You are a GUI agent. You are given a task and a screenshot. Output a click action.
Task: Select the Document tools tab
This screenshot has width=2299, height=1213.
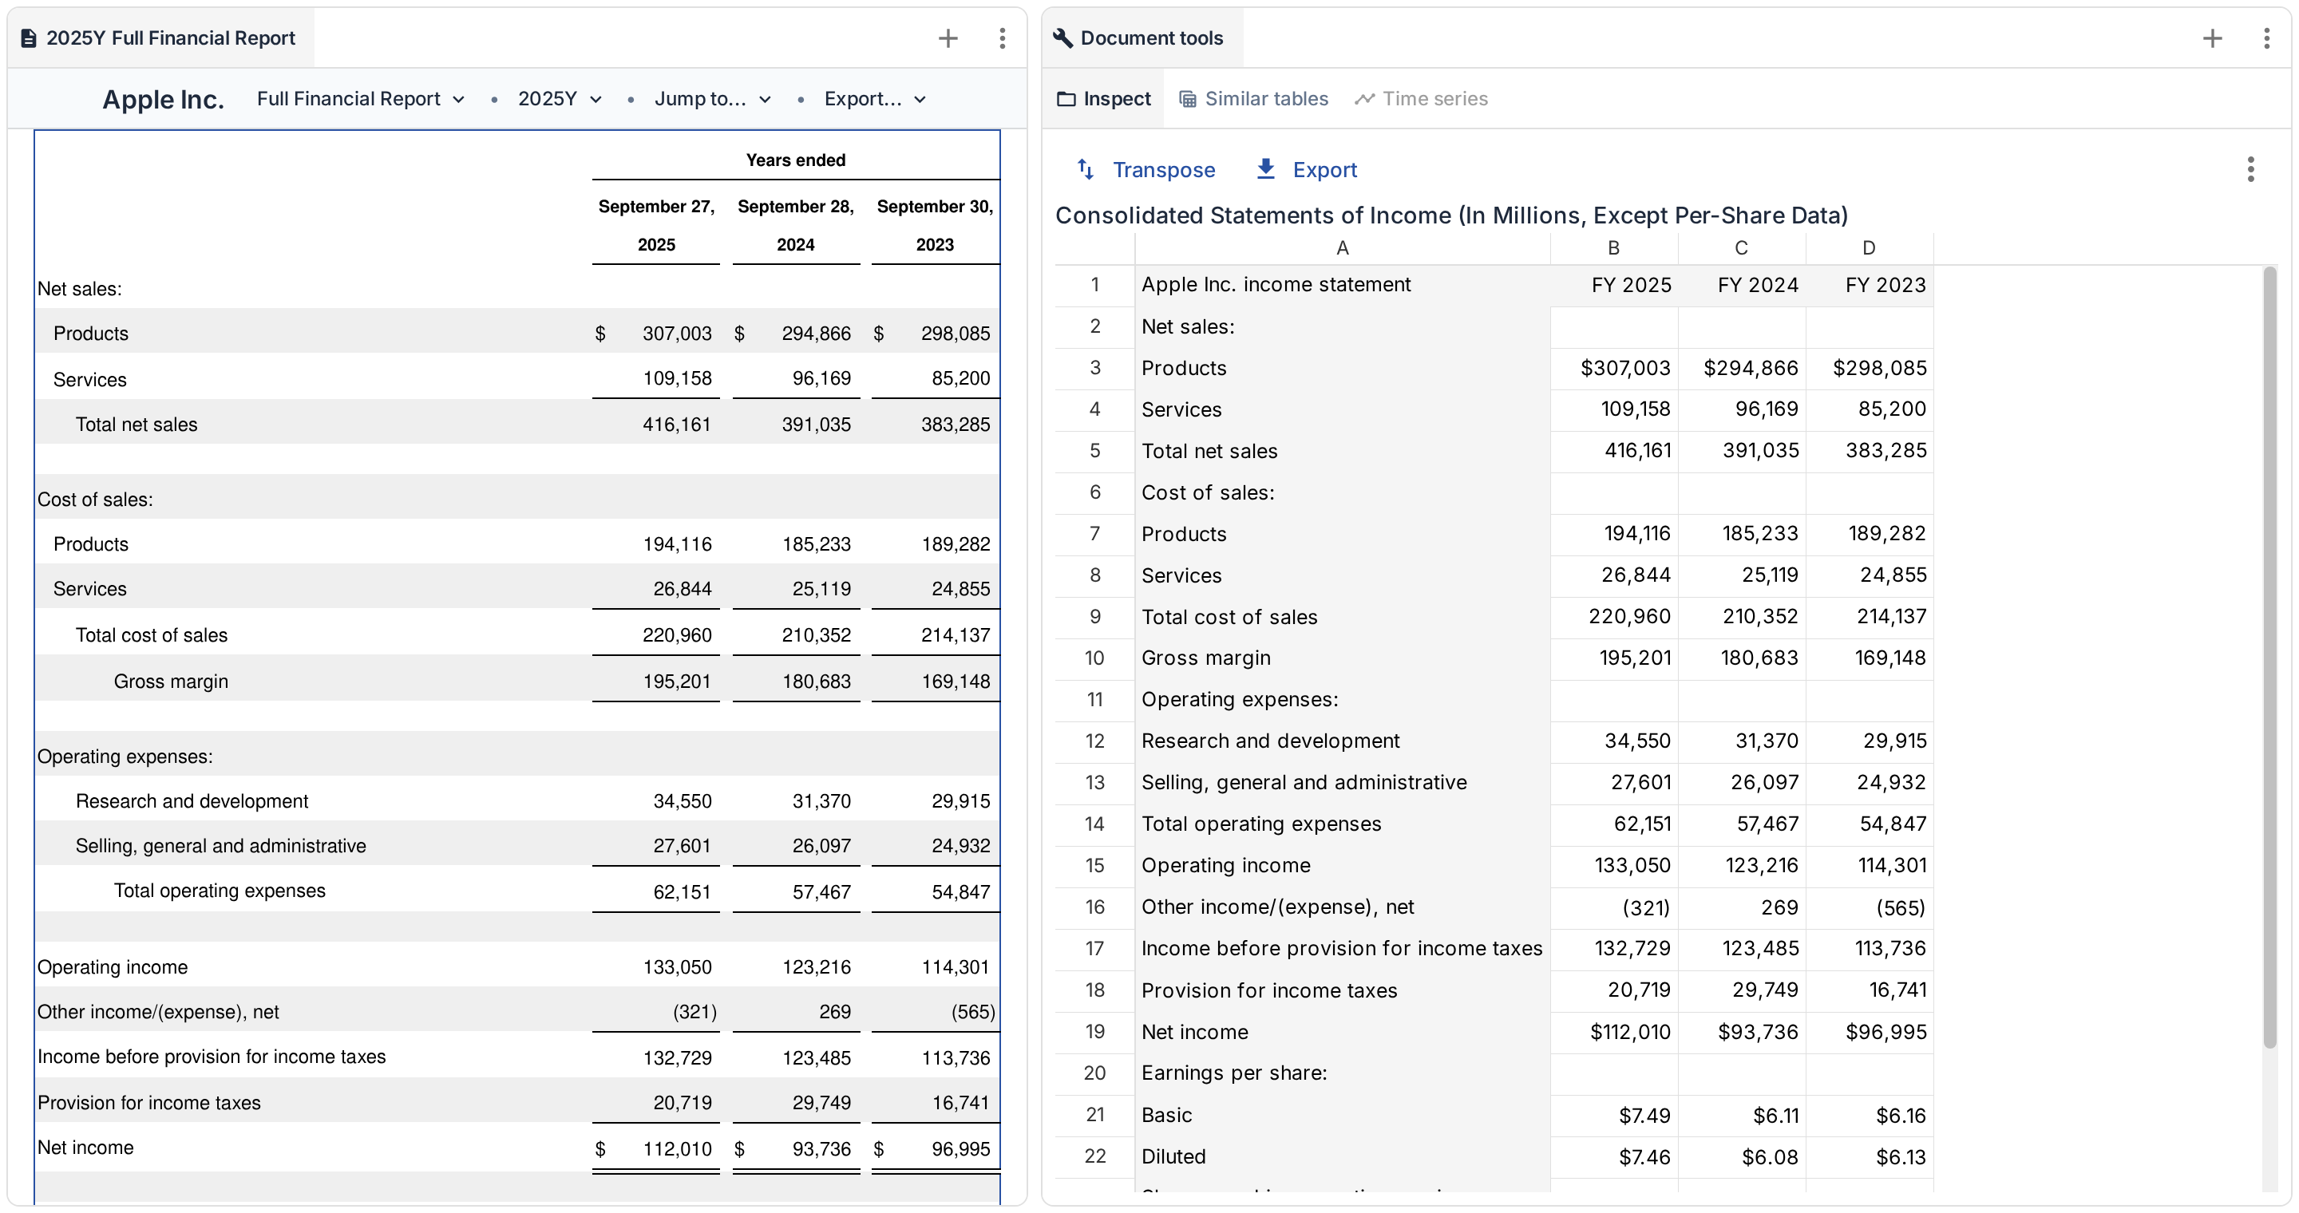point(1142,38)
